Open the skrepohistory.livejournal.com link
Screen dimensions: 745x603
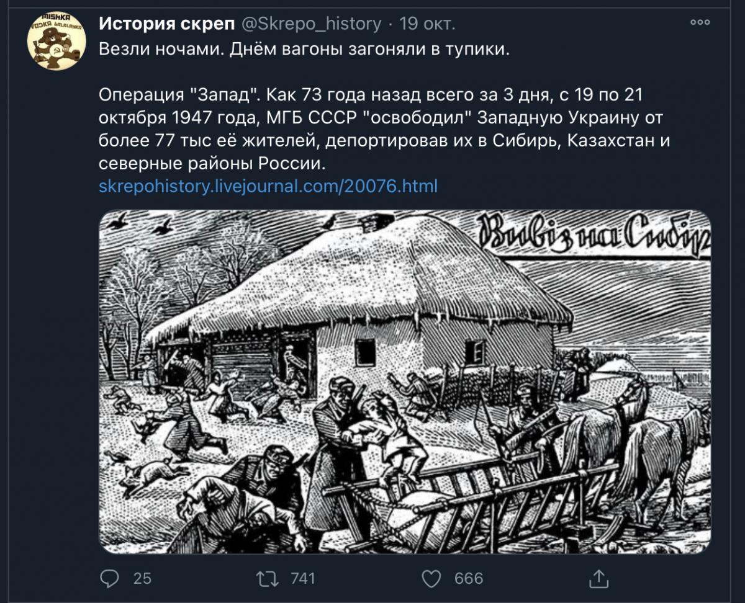click(268, 185)
